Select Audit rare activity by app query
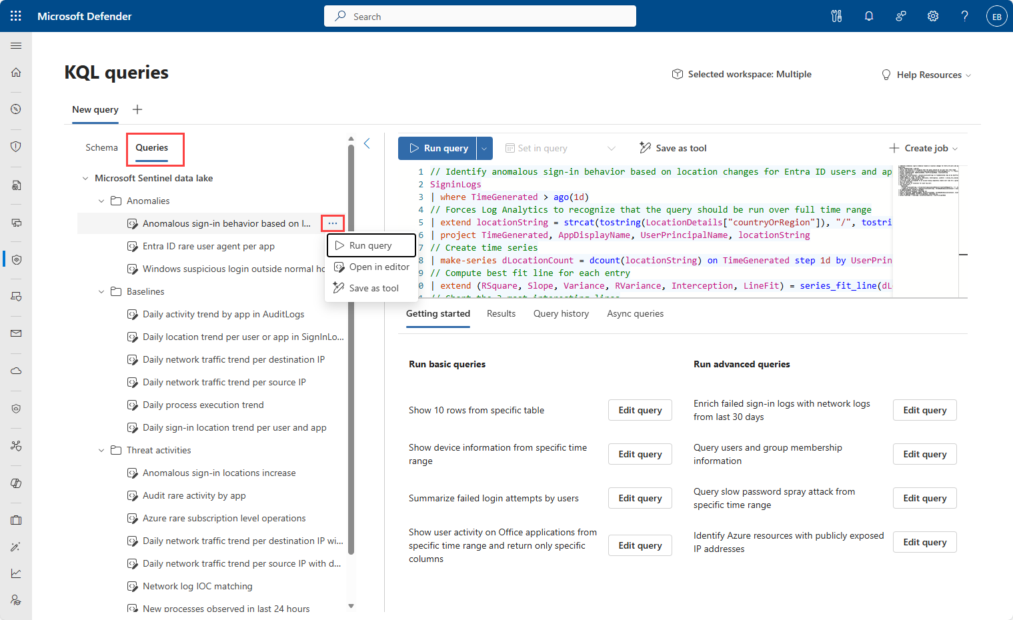The height and width of the screenshot is (620, 1013). 194,496
